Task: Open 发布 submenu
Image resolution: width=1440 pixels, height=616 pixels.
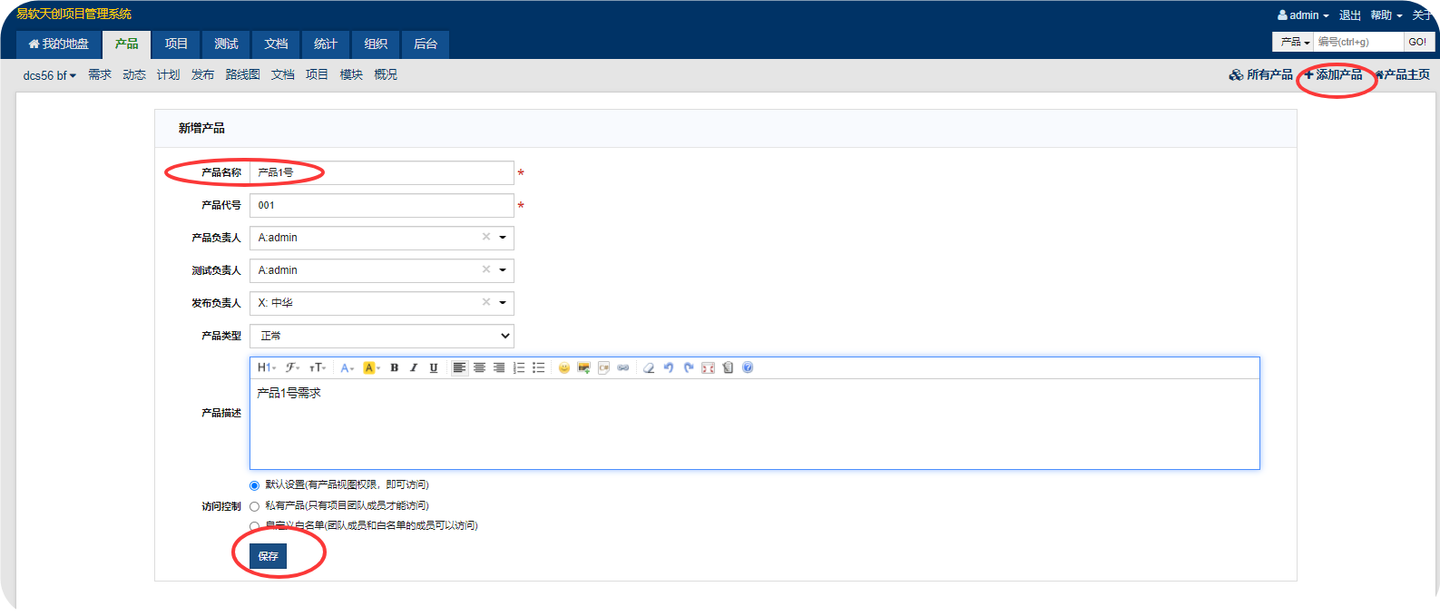Action: (203, 74)
